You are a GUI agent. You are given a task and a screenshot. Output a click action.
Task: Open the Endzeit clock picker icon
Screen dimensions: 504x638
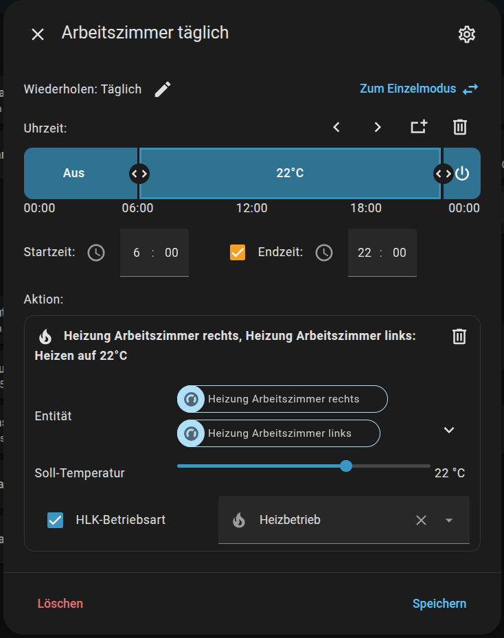pos(324,253)
